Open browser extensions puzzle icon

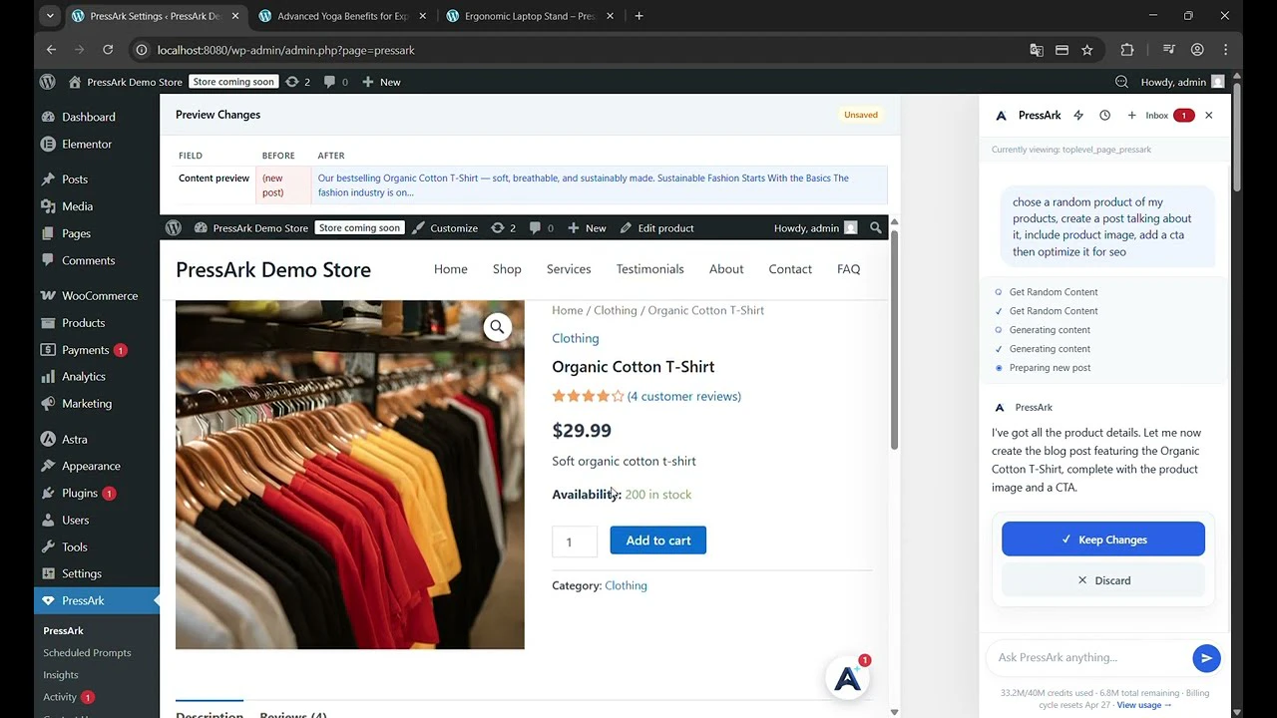[1127, 50]
